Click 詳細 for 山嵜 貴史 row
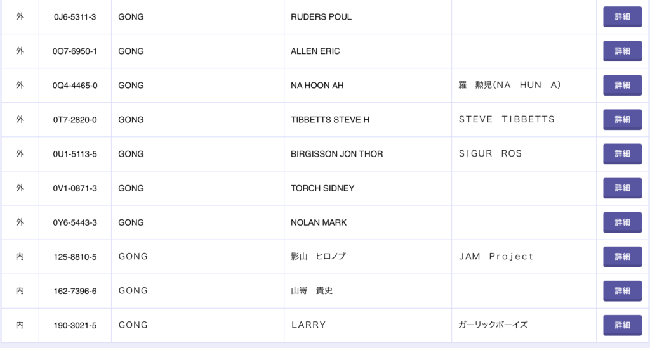This screenshot has width=650, height=348. 622,291
